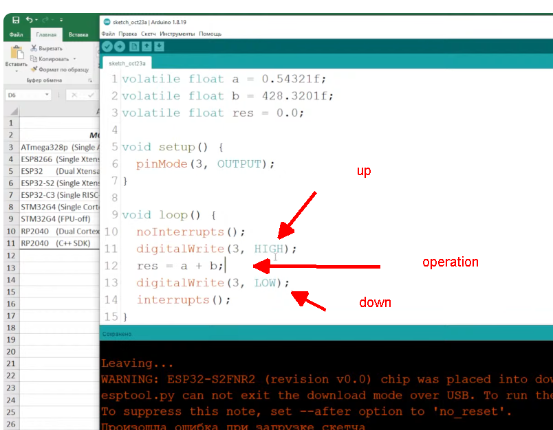Open Customize Quick Access Toolbar menu in Excel
Viewport: 553px width, 430px height.
(x=61, y=20)
